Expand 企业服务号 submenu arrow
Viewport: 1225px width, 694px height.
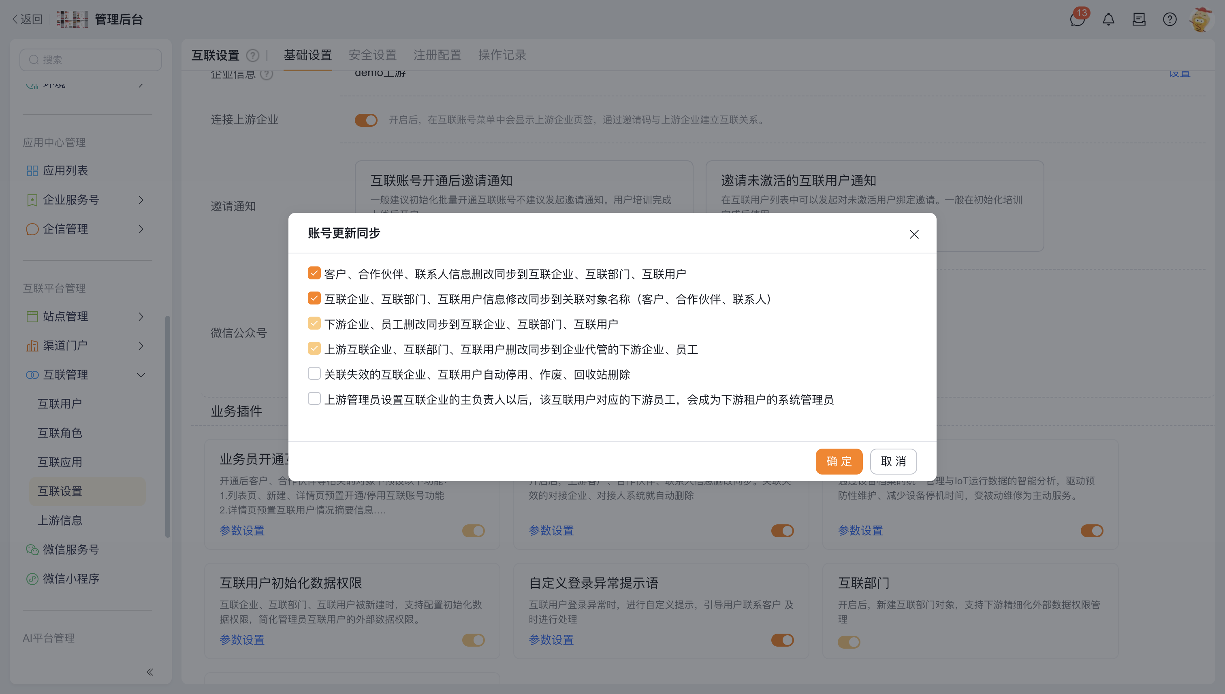pos(141,200)
